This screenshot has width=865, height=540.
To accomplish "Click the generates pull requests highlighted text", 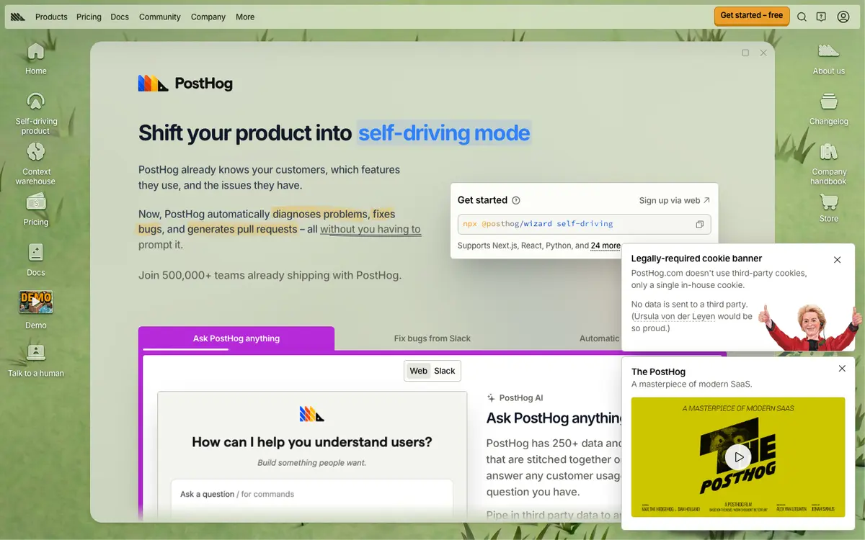I will click(242, 229).
